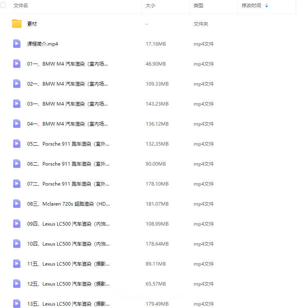Click the video icon for 课程简介.mp4
This screenshot has width=297, height=308.
click(17, 44)
